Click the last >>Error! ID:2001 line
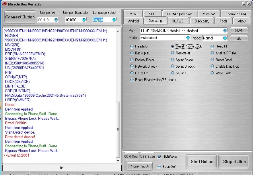Image resolution: width=253 pixels, height=175 pixels. pos(16,155)
